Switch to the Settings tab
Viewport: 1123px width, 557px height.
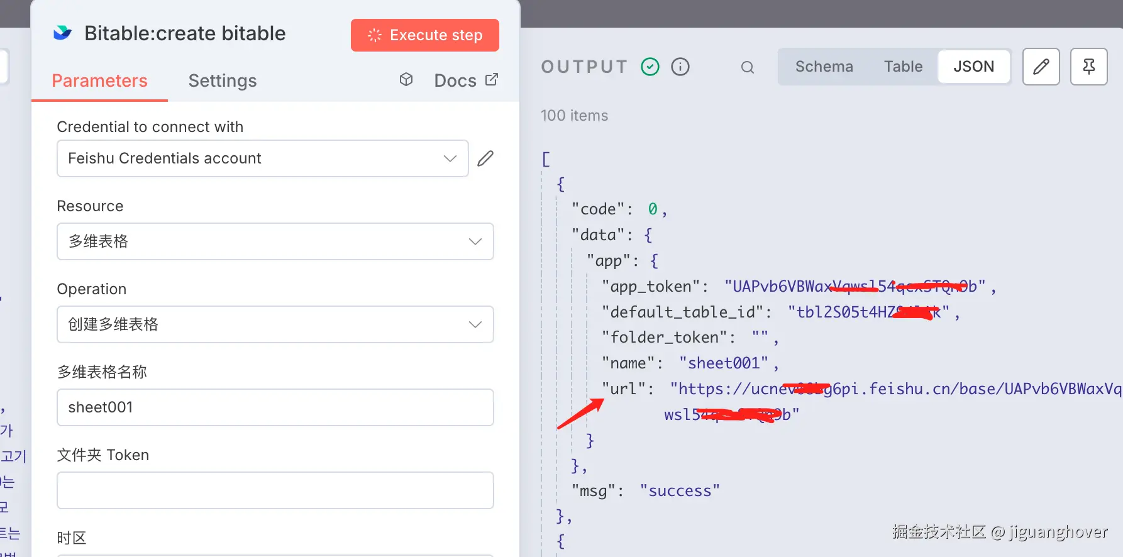(x=223, y=80)
